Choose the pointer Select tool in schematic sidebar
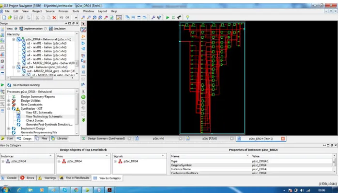Viewport: 339px width, 193px height. (x=83, y=24)
